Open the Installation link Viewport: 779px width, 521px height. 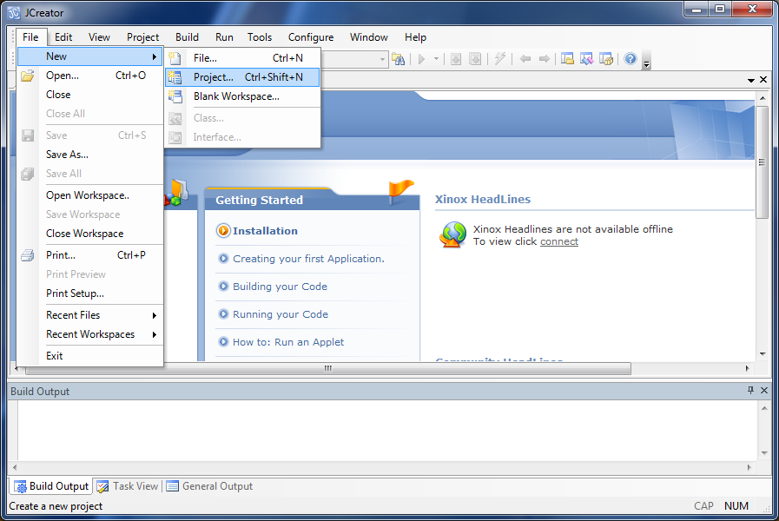pos(265,231)
